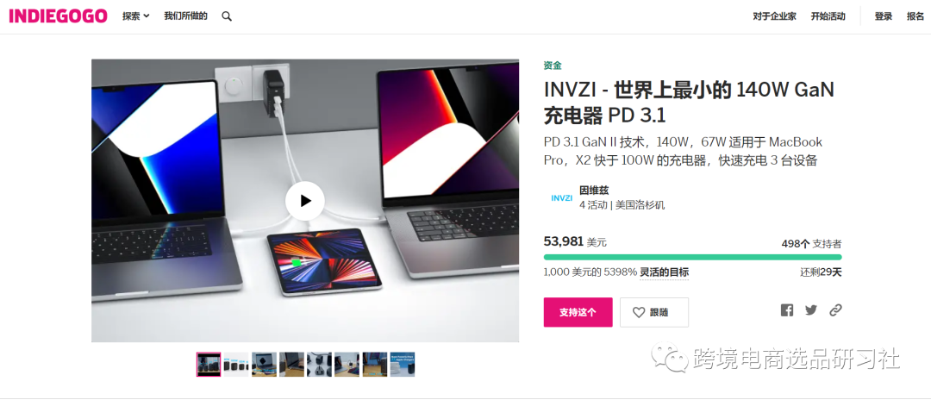Click the 登录 link
Viewport: 931px width, 400px height.
883,16
